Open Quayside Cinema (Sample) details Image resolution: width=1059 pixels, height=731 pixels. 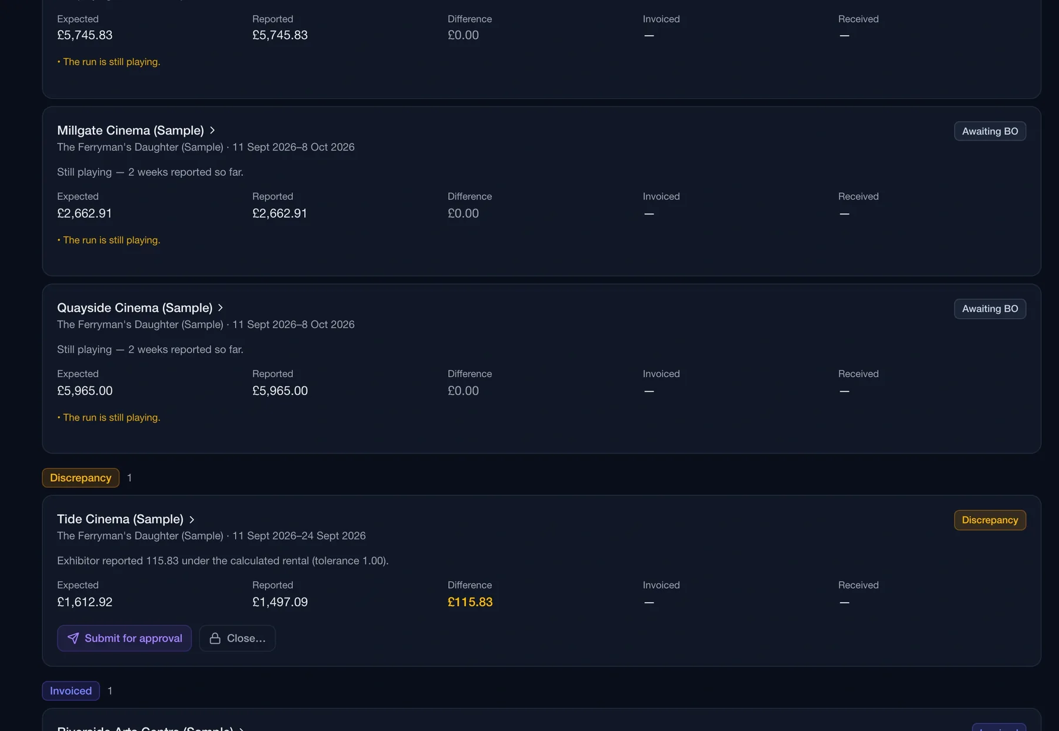click(x=135, y=308)
